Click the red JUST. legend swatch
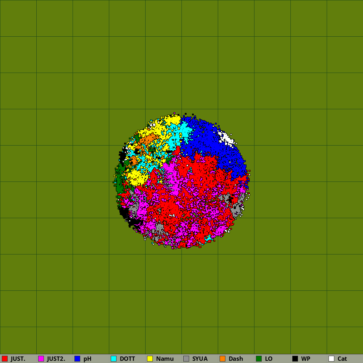 pos(5,359)
